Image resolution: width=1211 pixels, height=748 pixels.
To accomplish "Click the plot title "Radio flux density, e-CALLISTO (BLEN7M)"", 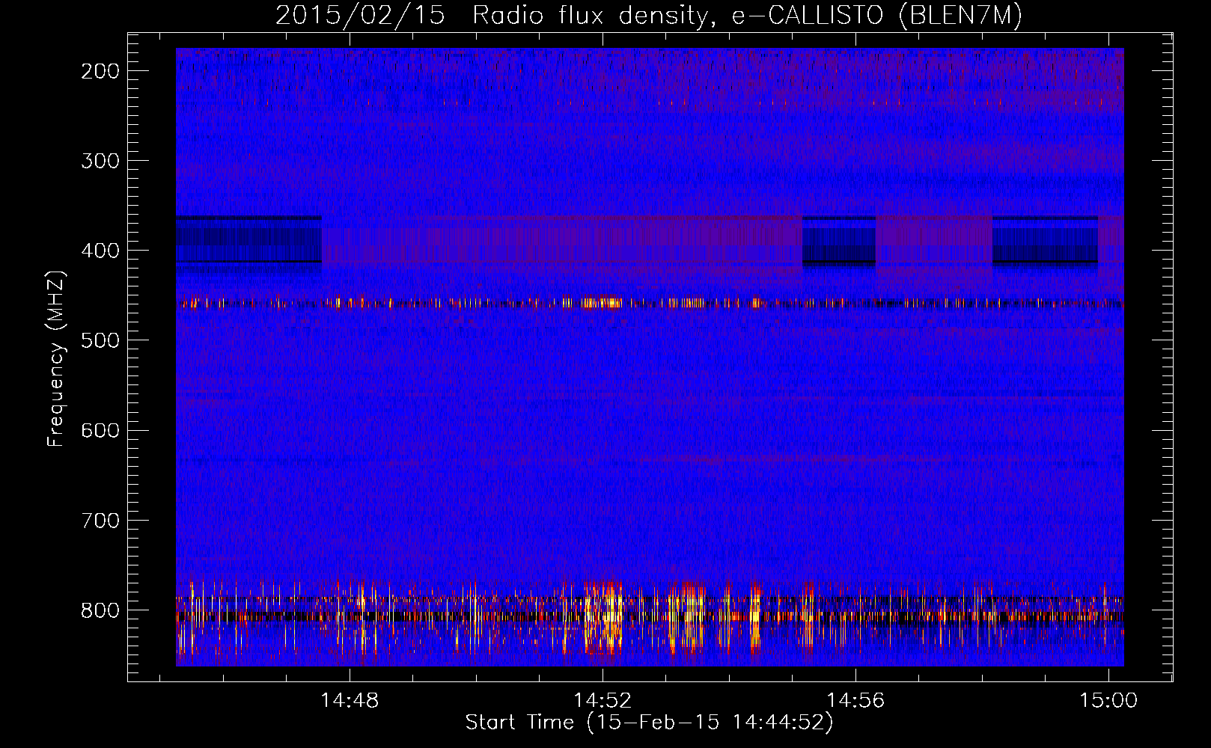I will click(747, 16).
